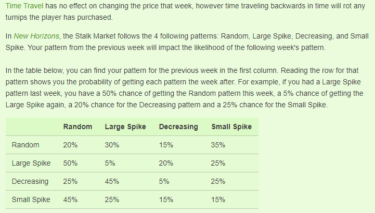The image size is (375, 213).
Task: Select the Random column header
Action: point(77,127)
